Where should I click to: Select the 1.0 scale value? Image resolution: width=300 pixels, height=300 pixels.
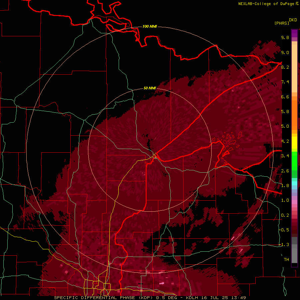point(285,200)
